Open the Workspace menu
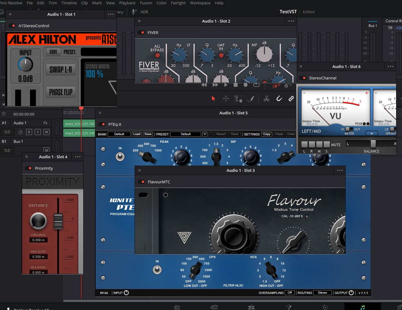 [200, 3]
